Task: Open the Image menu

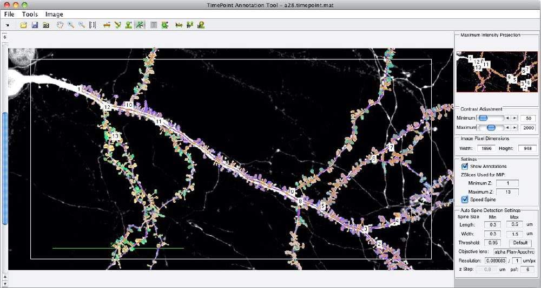Action: click(x=54, y=14)
